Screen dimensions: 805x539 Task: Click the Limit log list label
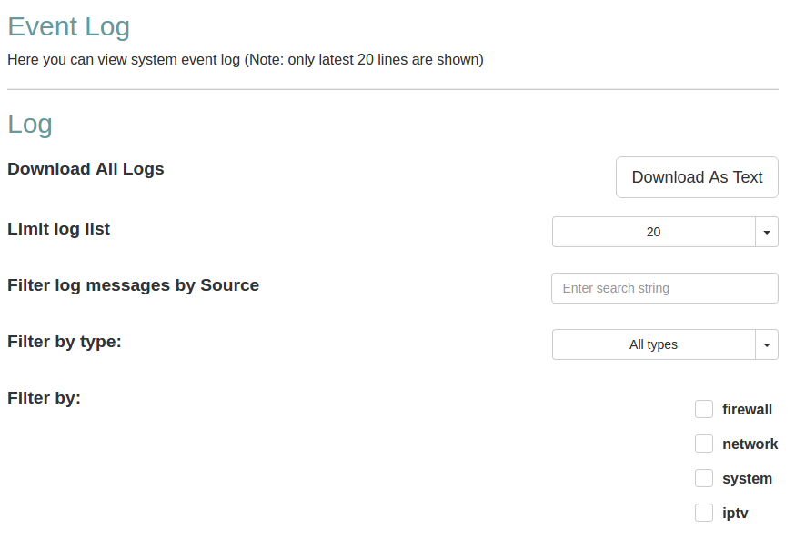tap(58, 229)
